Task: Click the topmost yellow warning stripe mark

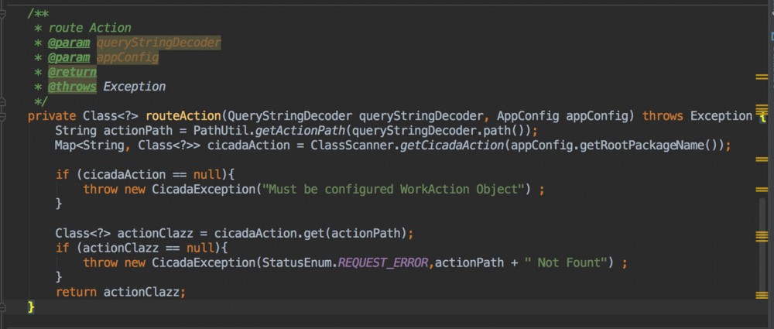Action: tap(762, 77)
